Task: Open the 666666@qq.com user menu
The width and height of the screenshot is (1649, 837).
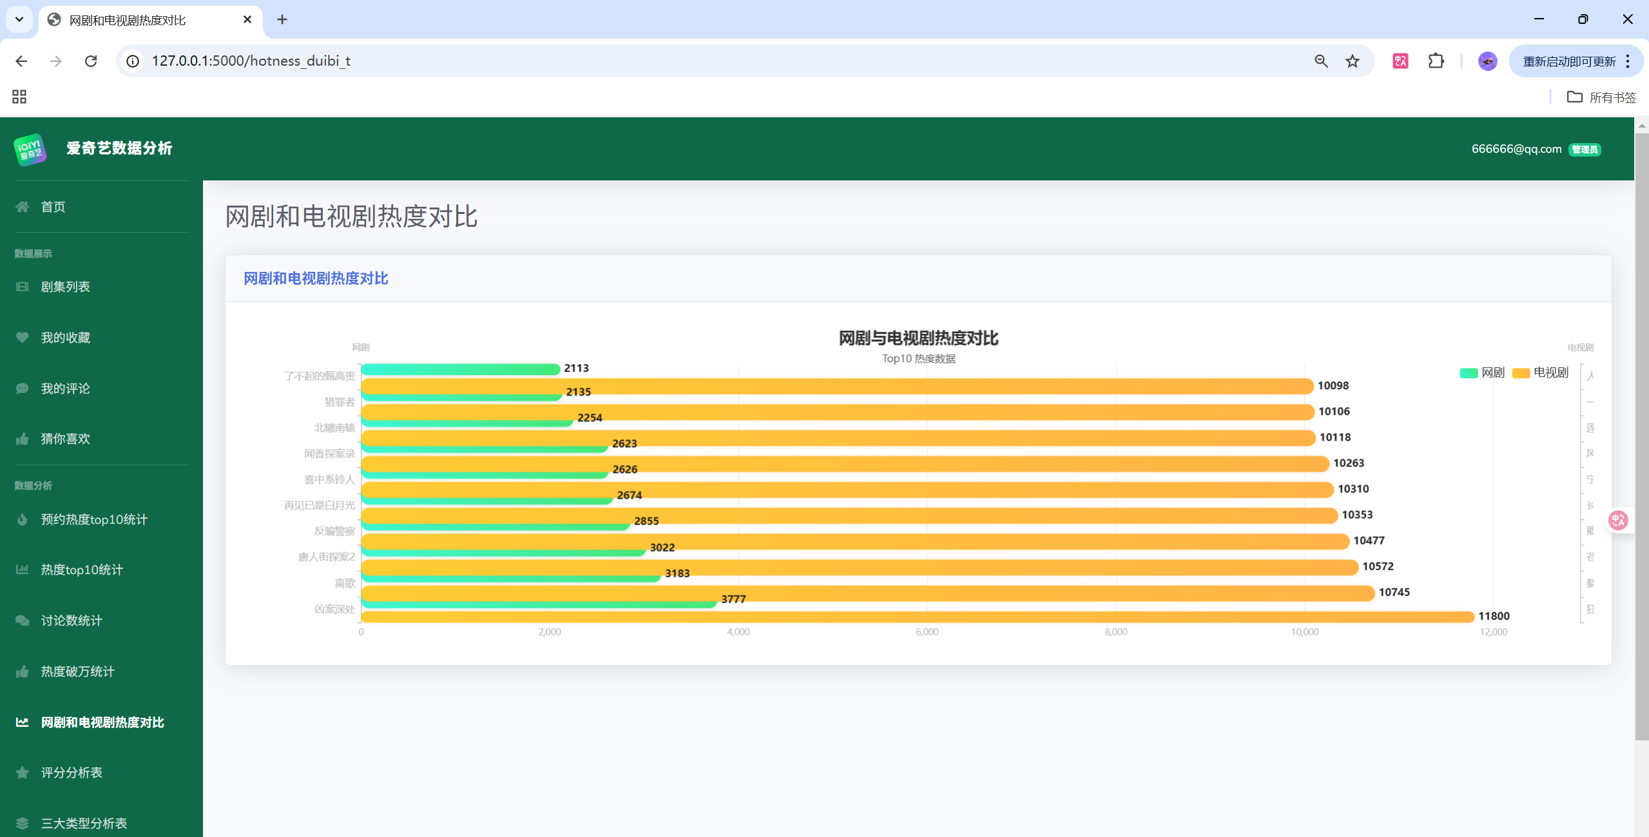Action: pyautogui.click(x=1516, y=149)
